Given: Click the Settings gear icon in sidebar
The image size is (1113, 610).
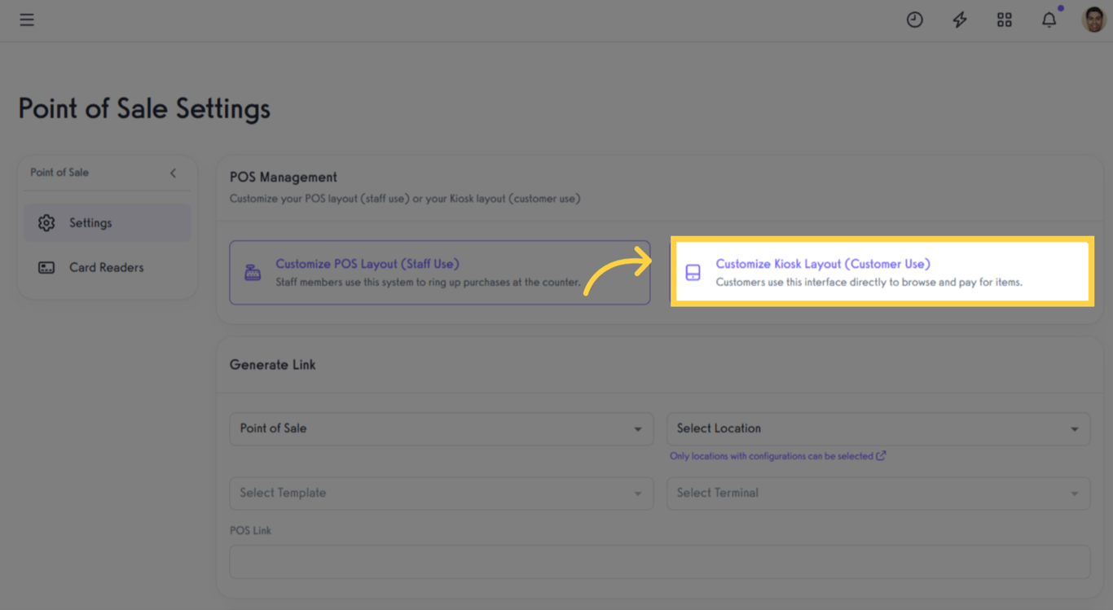Looking at the screenshot, I should coord(46,222).
